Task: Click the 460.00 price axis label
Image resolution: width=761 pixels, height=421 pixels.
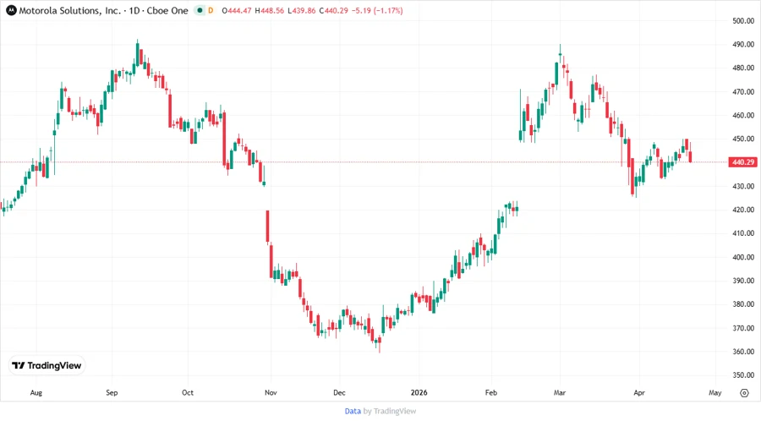Action: point(743,116)
